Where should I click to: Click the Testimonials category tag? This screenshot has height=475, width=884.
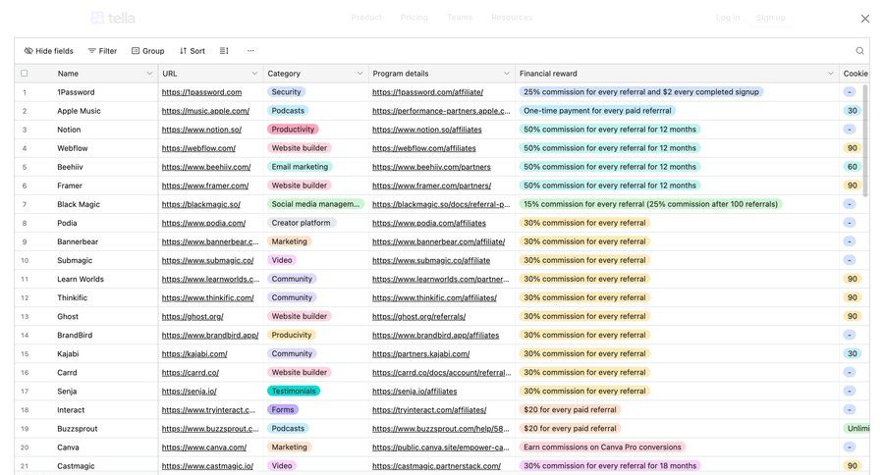[x=293, y=391]
